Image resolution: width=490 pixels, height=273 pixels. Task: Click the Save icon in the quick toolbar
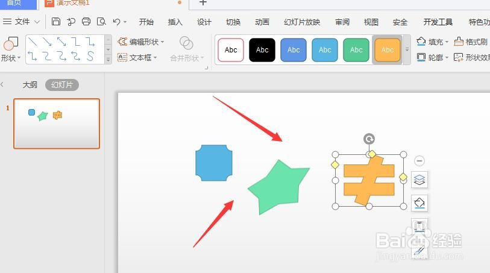(x=56, y=22)
